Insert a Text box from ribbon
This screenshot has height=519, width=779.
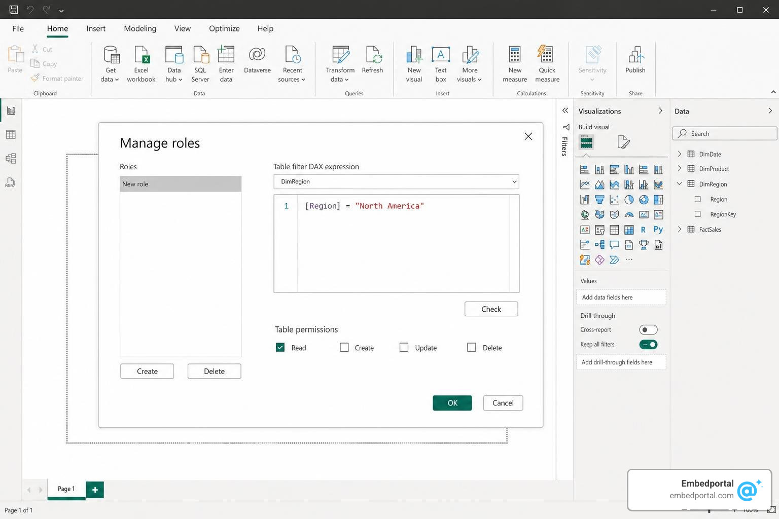[x=441, y=64]
